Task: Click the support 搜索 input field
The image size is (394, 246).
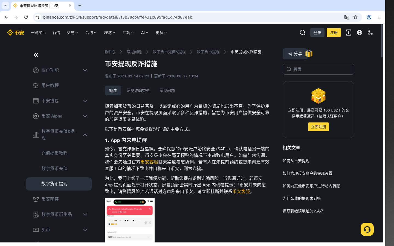Action: 318,69
